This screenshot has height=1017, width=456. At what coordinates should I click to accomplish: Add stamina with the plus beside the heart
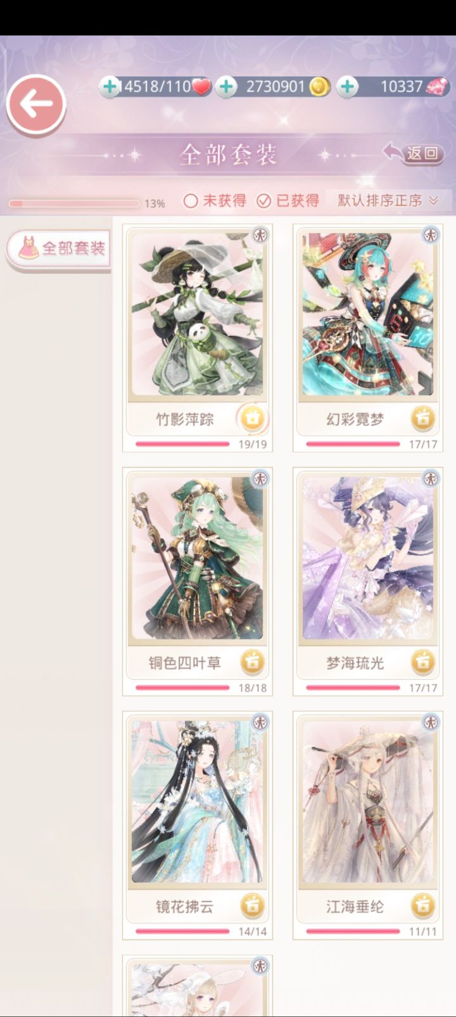coord(110,87)
